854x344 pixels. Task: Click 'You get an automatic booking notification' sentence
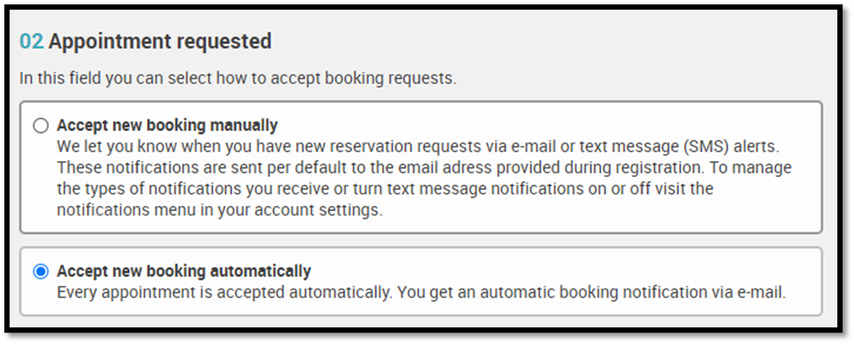tap(557, 292)
